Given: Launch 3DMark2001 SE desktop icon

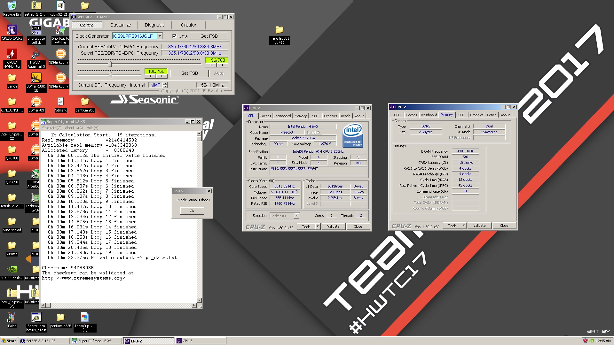Looking at the screenshot, I should coord(36,82).
